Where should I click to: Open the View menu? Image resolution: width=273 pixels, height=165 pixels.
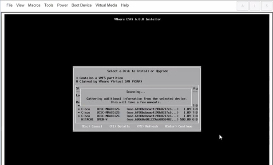[20, 5]
